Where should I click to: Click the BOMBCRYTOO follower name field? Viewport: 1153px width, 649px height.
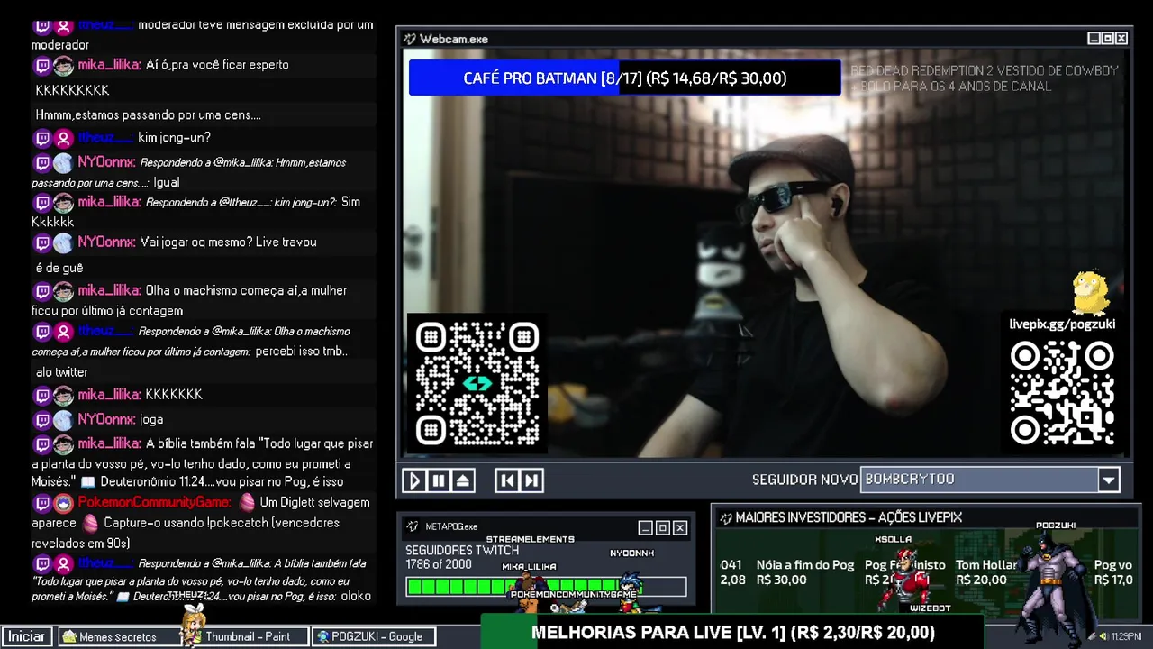coord(979,480)
